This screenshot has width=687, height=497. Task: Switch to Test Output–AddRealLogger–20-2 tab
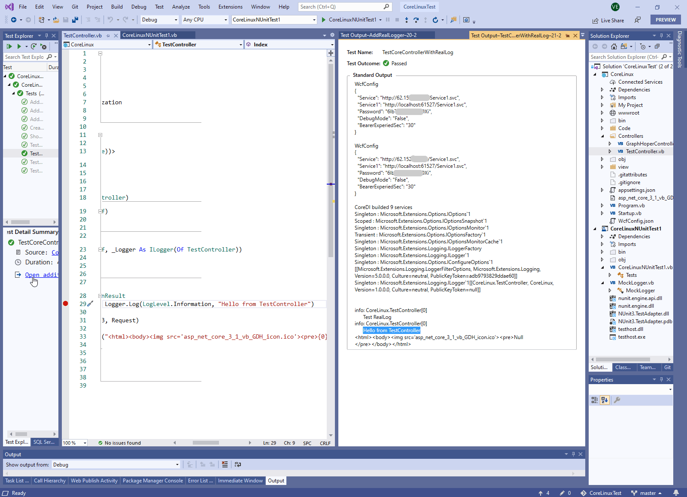point(378,35)
